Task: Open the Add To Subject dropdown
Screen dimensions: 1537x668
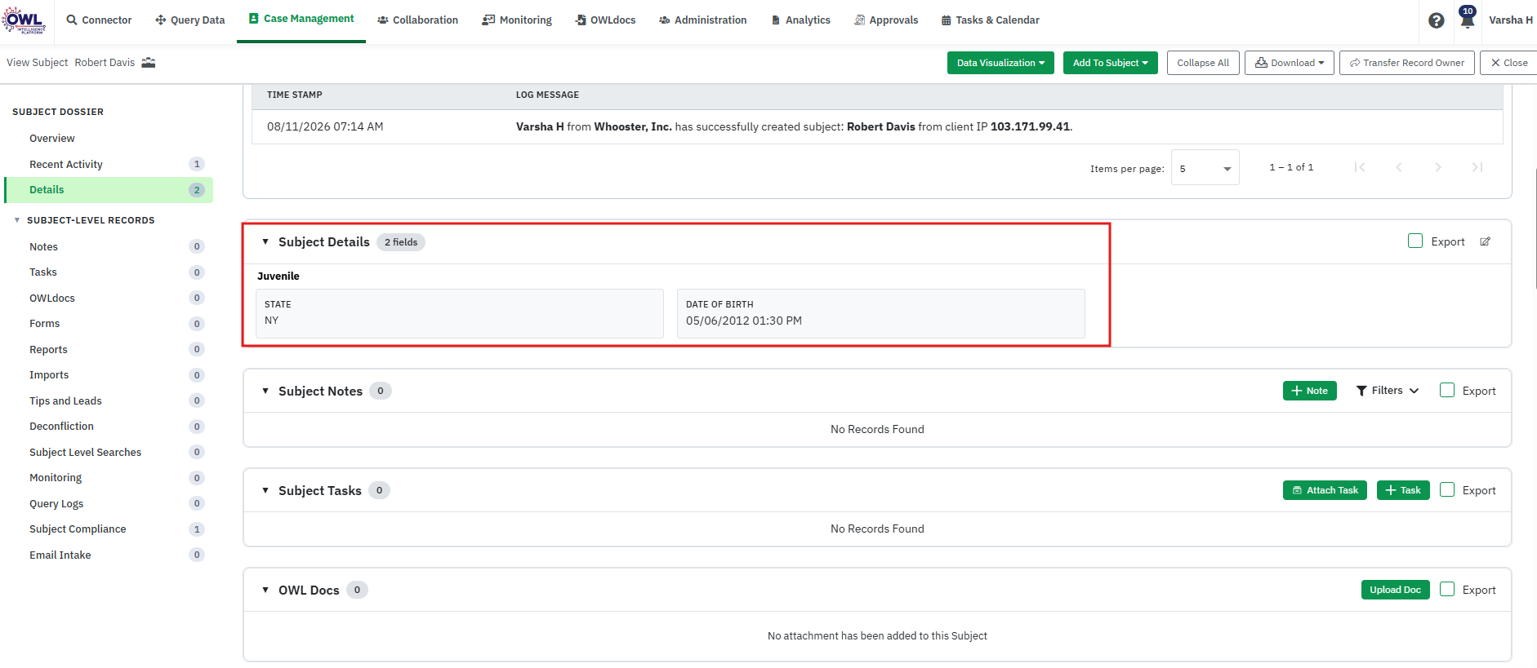Action: (1110, 63)
